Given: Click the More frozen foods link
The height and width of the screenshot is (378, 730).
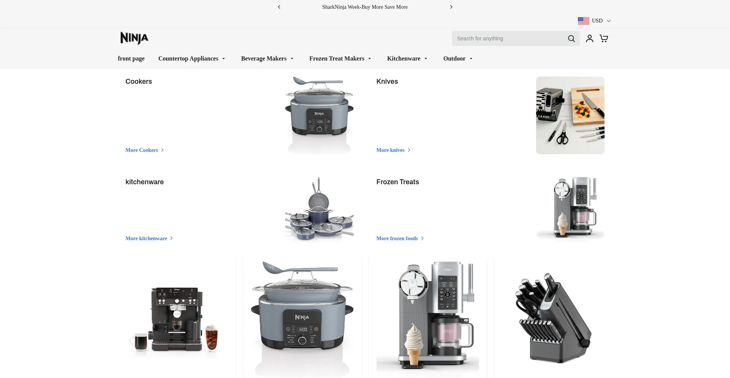Looking at the screenshot, I should [400, 238].
